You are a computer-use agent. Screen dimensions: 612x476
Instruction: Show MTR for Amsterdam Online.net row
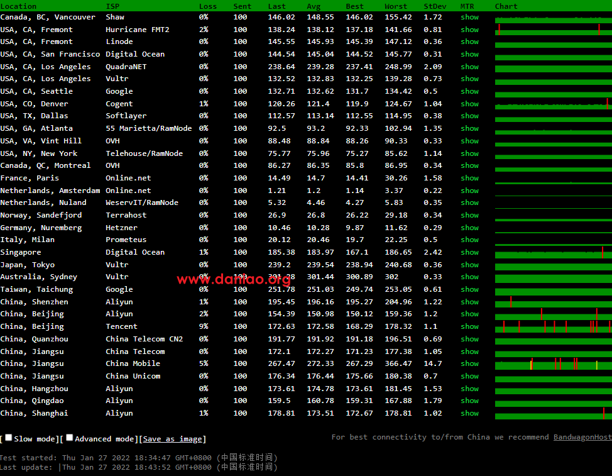[x=469, y=191]
